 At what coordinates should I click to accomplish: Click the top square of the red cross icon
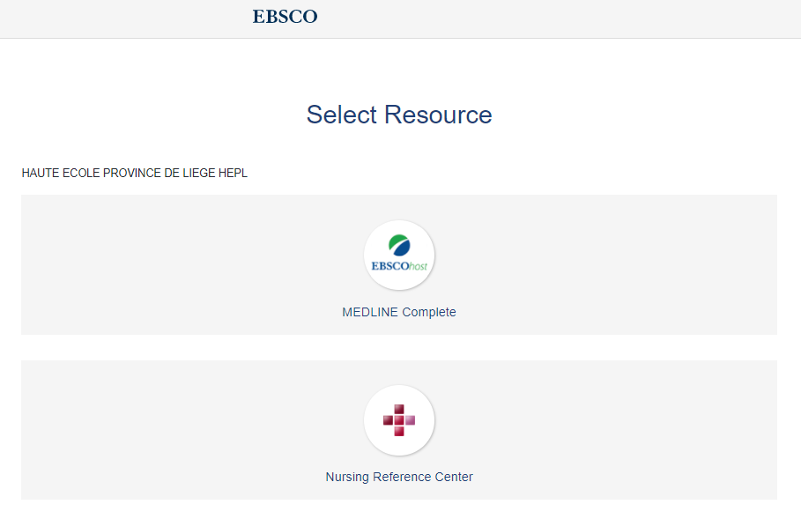coord(399,409)
